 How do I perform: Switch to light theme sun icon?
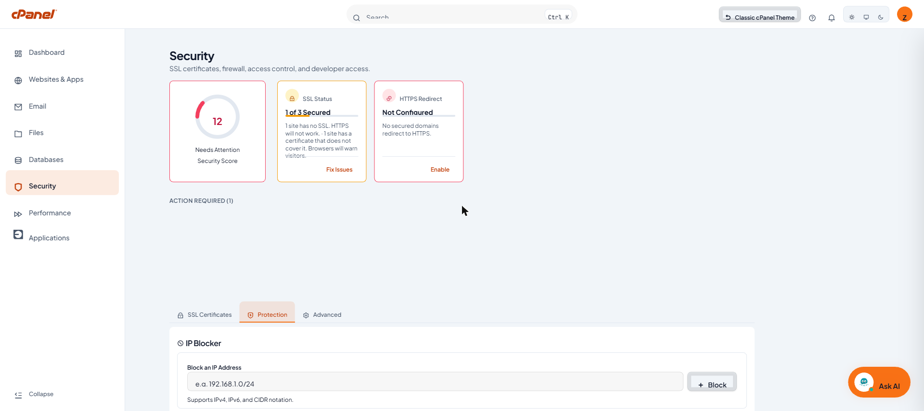852,17
